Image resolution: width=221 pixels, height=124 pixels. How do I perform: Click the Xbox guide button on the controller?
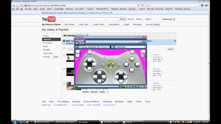(110, 64)
